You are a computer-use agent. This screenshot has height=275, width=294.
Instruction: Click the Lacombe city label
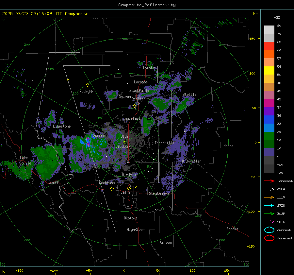[141, 82]
